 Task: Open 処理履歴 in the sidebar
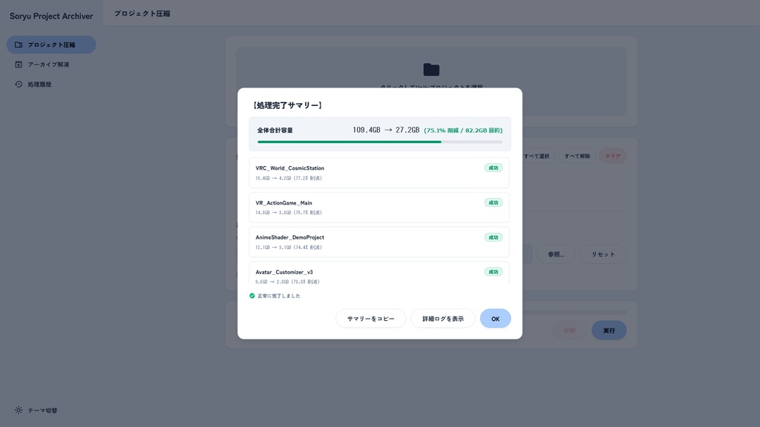(51, 85)
